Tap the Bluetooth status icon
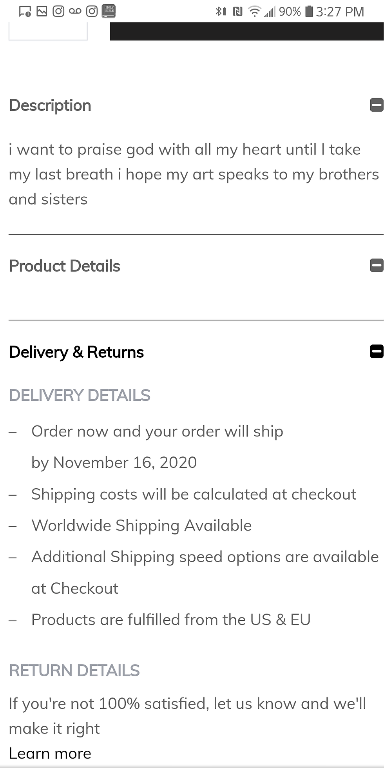384x768 pixels. click(x=221, y=12)
